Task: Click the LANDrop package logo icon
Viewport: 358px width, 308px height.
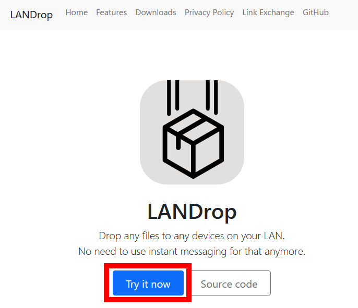Action: (x=192, y=132)
